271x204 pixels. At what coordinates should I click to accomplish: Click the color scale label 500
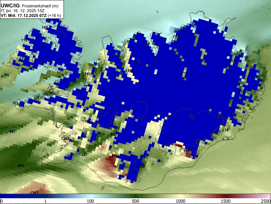[135, 201]
